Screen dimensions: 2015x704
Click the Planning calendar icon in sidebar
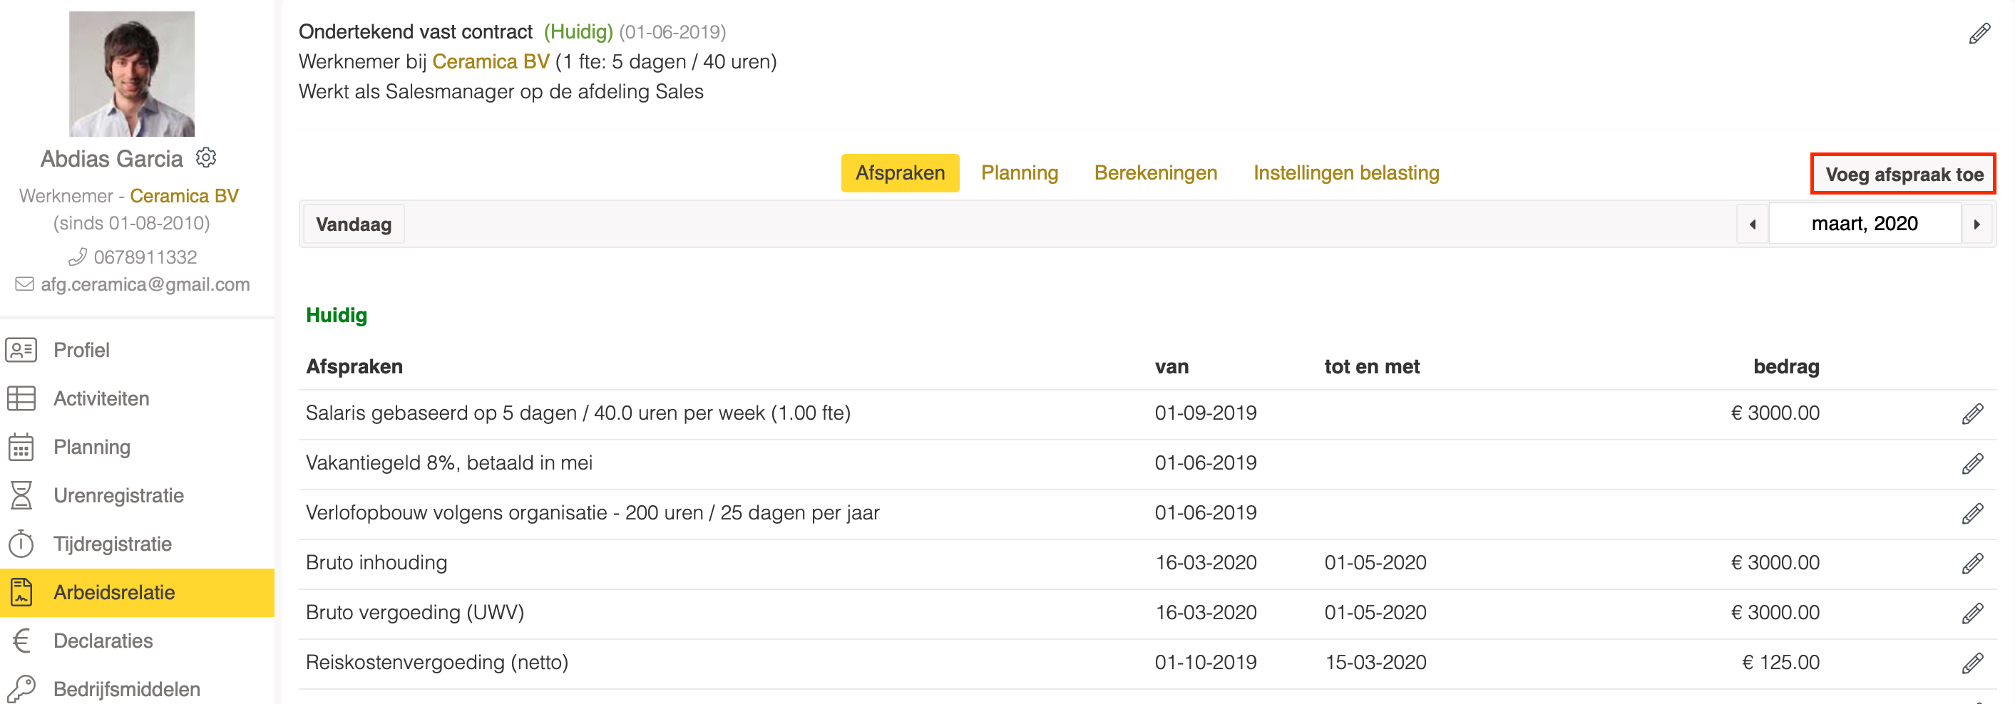(21, 447)
